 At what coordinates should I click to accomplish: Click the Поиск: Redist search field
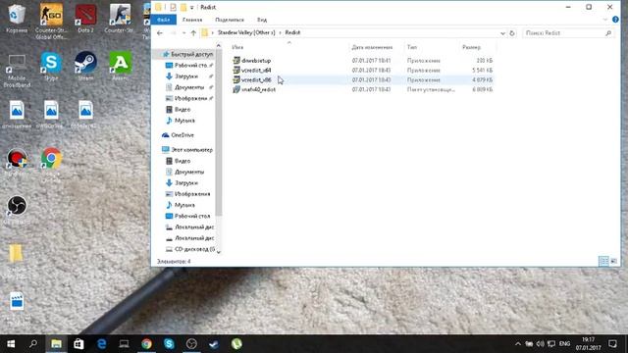point(567,33)
